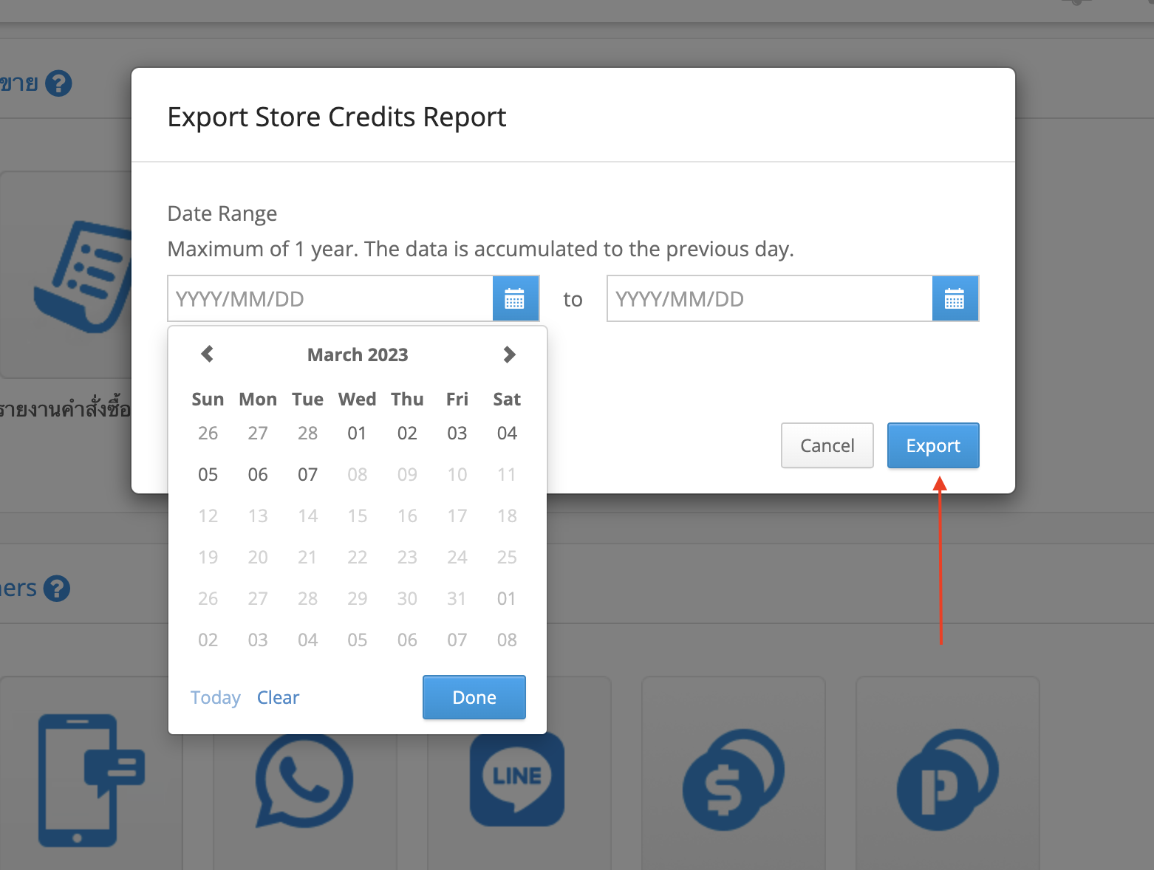Viewport: 1154px width, 870px height.
Task: Open the WhatsApp icon card
Action: [304, 780]
